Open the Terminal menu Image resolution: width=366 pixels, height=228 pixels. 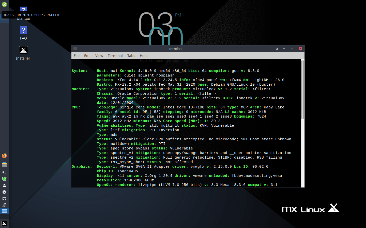(115, 55)
